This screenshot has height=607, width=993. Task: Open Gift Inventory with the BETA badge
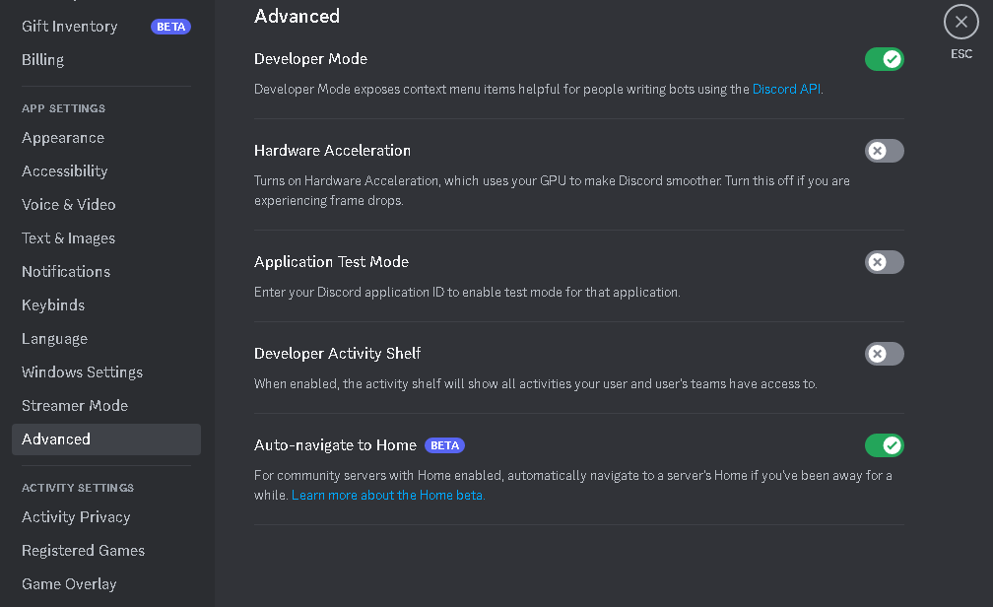click(x=69, y=26)
